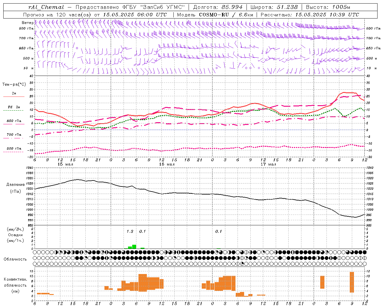This screenshot has width=382, height=306.
Task: Click the (мм/1ч.) unit label
Action: [16, 241]
